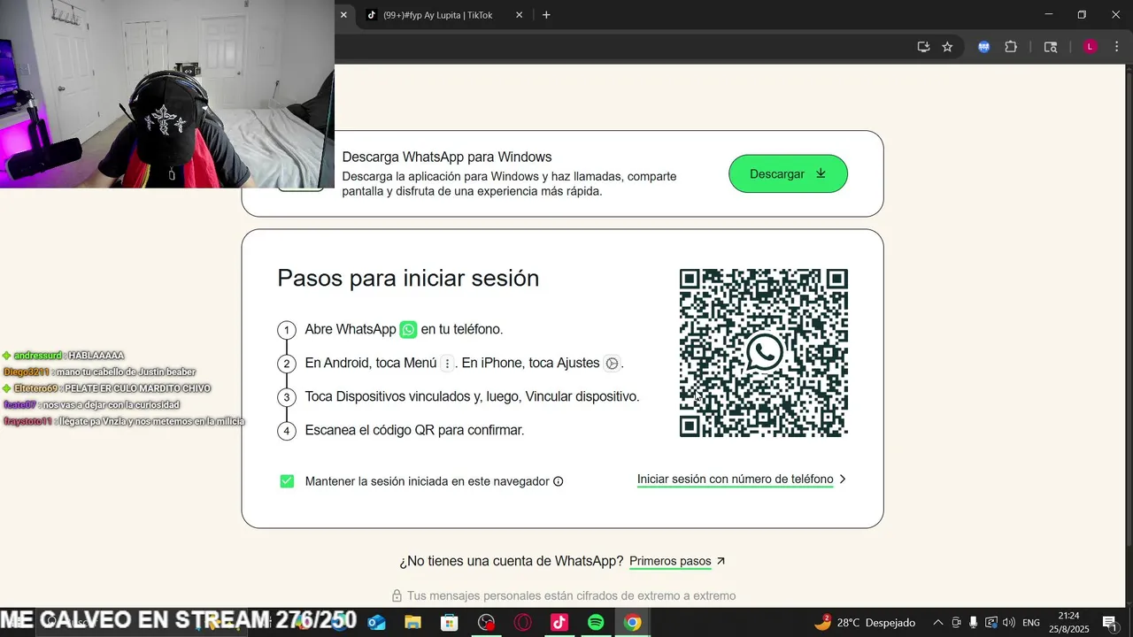
Task: Click the Android menu dots icon in step 2
Action: point(447,364)
